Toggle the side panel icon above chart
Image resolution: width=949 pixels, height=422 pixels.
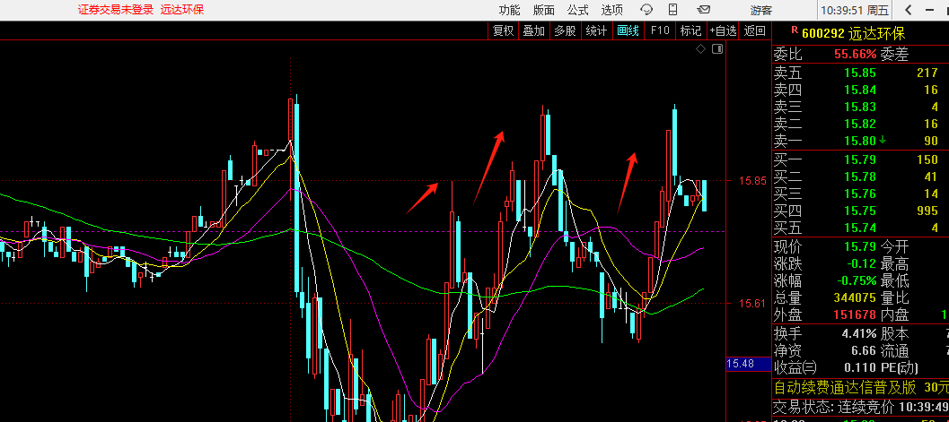717,49
